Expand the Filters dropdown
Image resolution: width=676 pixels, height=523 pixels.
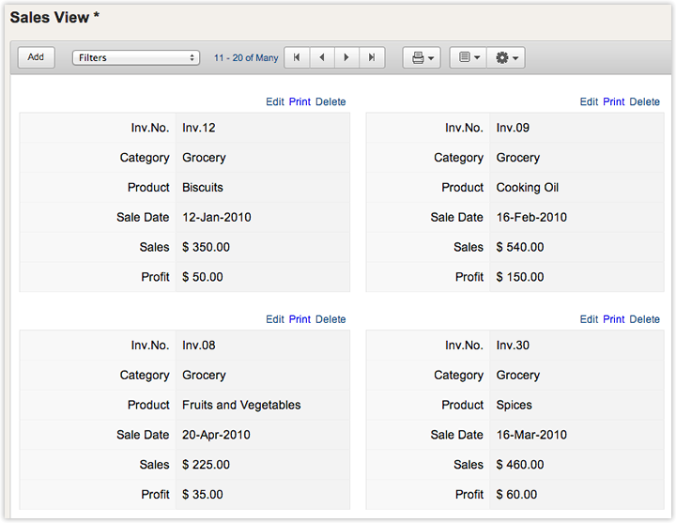pyautogui.click(x=136, y=57)
